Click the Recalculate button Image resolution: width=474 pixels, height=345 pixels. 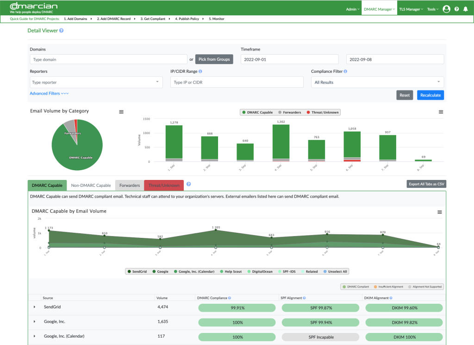pyautogui.click(x=430, y=95)
